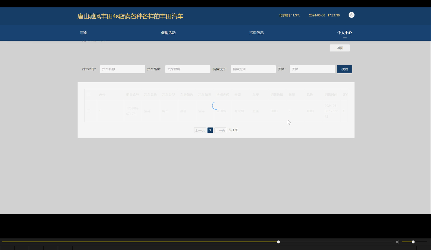Open the 汽车信息 navigation menu item
This screenshot has height=250, width=431.
256,33
